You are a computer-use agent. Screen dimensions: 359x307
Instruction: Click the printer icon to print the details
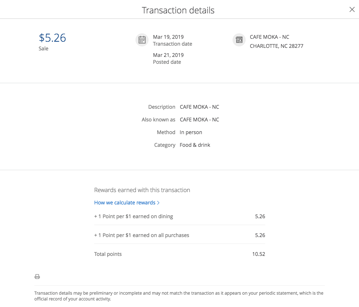click(37, 277)
